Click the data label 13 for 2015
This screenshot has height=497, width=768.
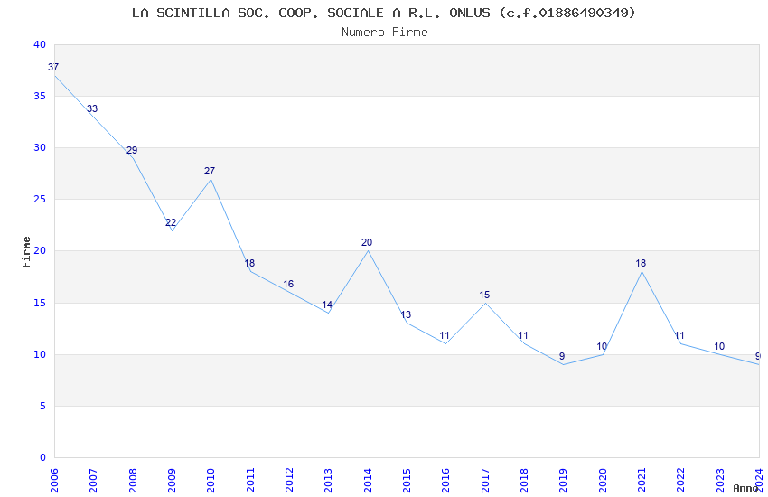point(406,315)
